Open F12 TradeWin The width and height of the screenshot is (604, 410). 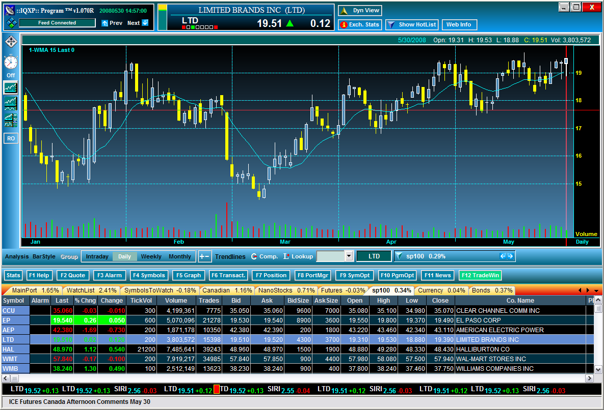click(x=480, y=275)
